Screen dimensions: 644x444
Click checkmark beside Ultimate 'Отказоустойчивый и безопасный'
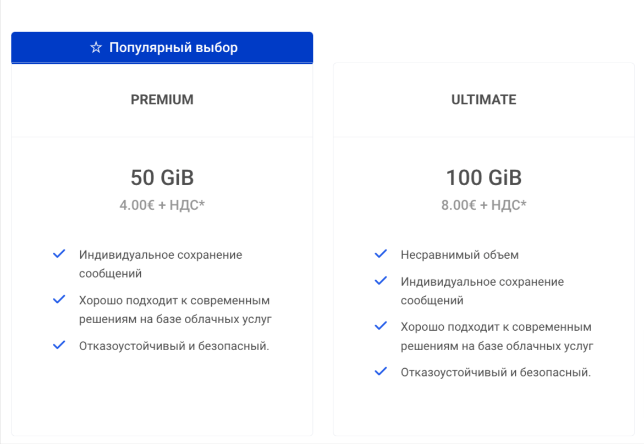pos(381,371)
